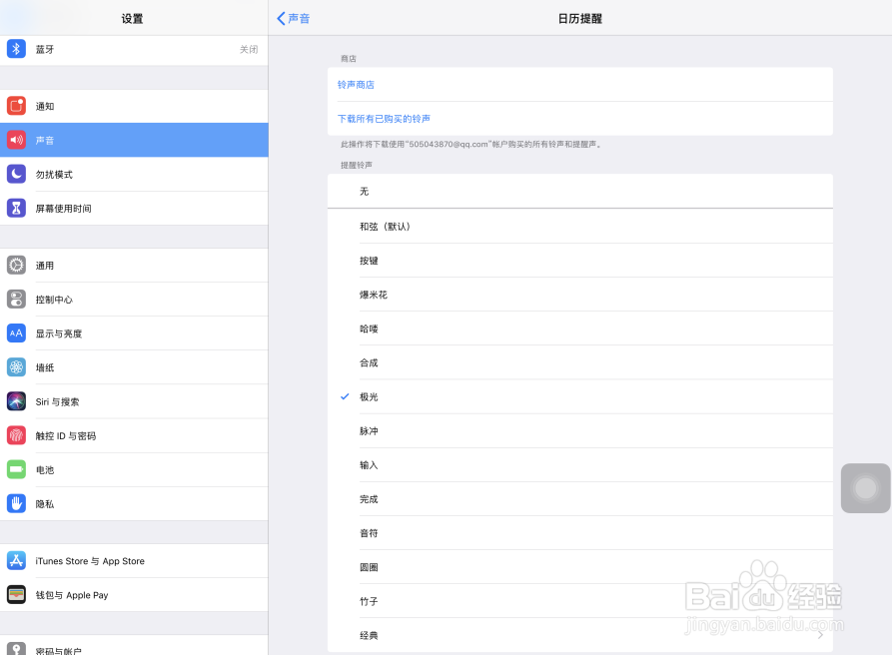Open 通知 settings via the red bell icon
This screenshot has width=893, height=655.
pyautogui.click(x=16, y=106)
